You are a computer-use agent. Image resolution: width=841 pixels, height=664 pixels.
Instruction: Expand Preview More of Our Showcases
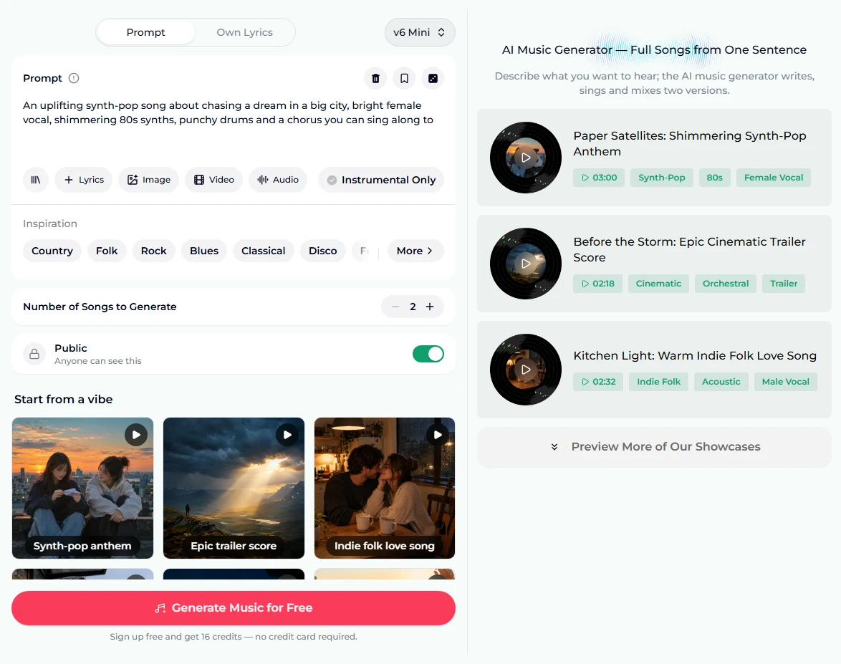(x=654, y=447)
